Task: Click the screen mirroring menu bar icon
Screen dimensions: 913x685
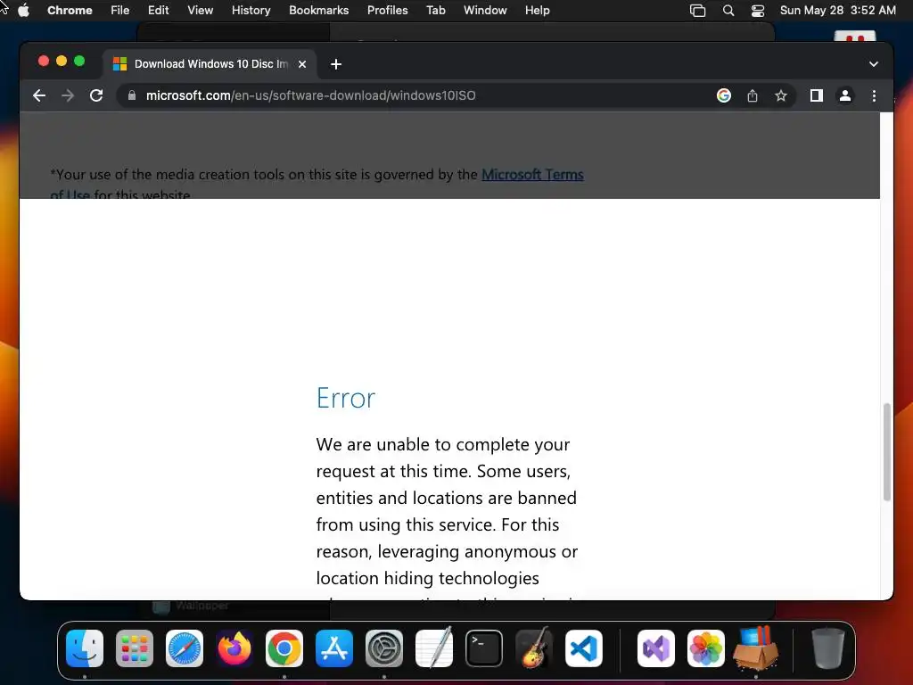Action: click(697, 11)
